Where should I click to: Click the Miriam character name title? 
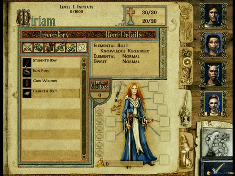point(36,18)
